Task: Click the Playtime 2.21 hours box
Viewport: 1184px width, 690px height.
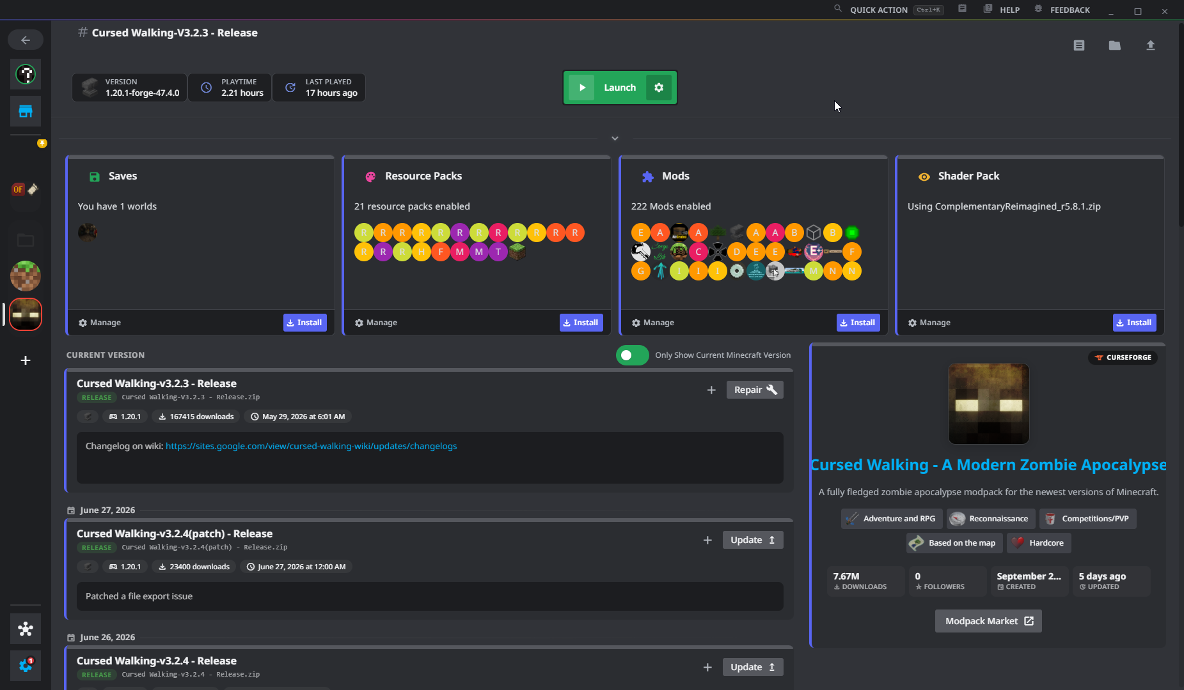Action: pos(230,88)
